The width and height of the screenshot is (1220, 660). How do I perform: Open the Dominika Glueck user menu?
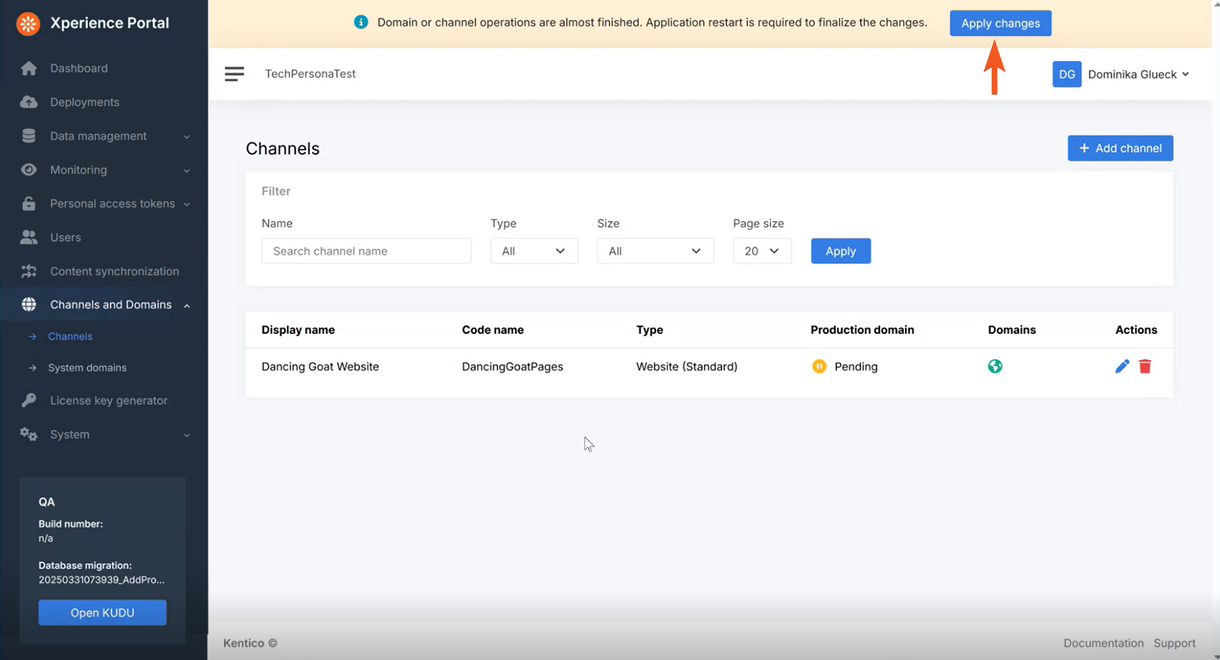(x=1138, y=74)
